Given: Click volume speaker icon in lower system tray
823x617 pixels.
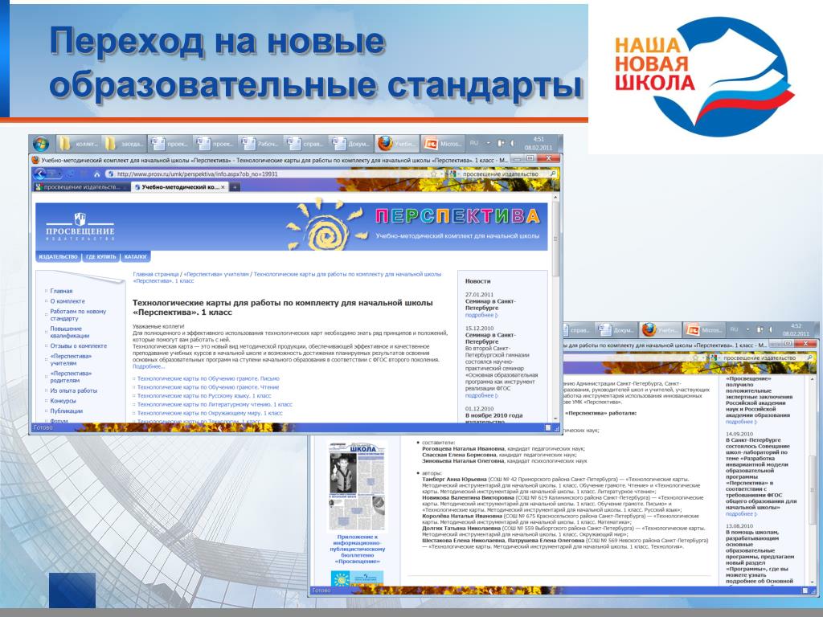Looking at the screenshot, I should pyautogui.click(x=771, y=329).
